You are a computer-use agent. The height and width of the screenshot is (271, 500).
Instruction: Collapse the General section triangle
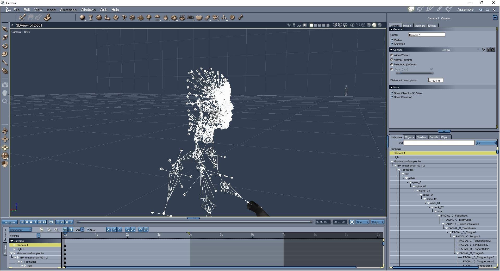pos(391,29)
